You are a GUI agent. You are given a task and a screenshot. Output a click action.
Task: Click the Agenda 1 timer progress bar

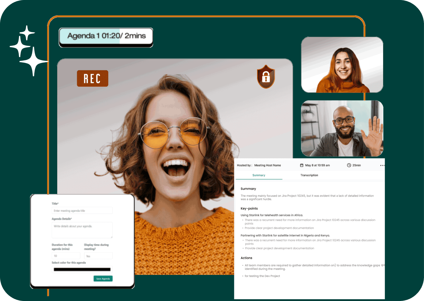pyautogui.click(x=106, y=36)
